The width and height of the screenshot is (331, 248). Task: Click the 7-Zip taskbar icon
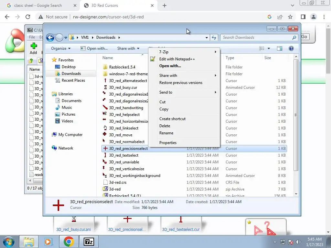point(89,242)
